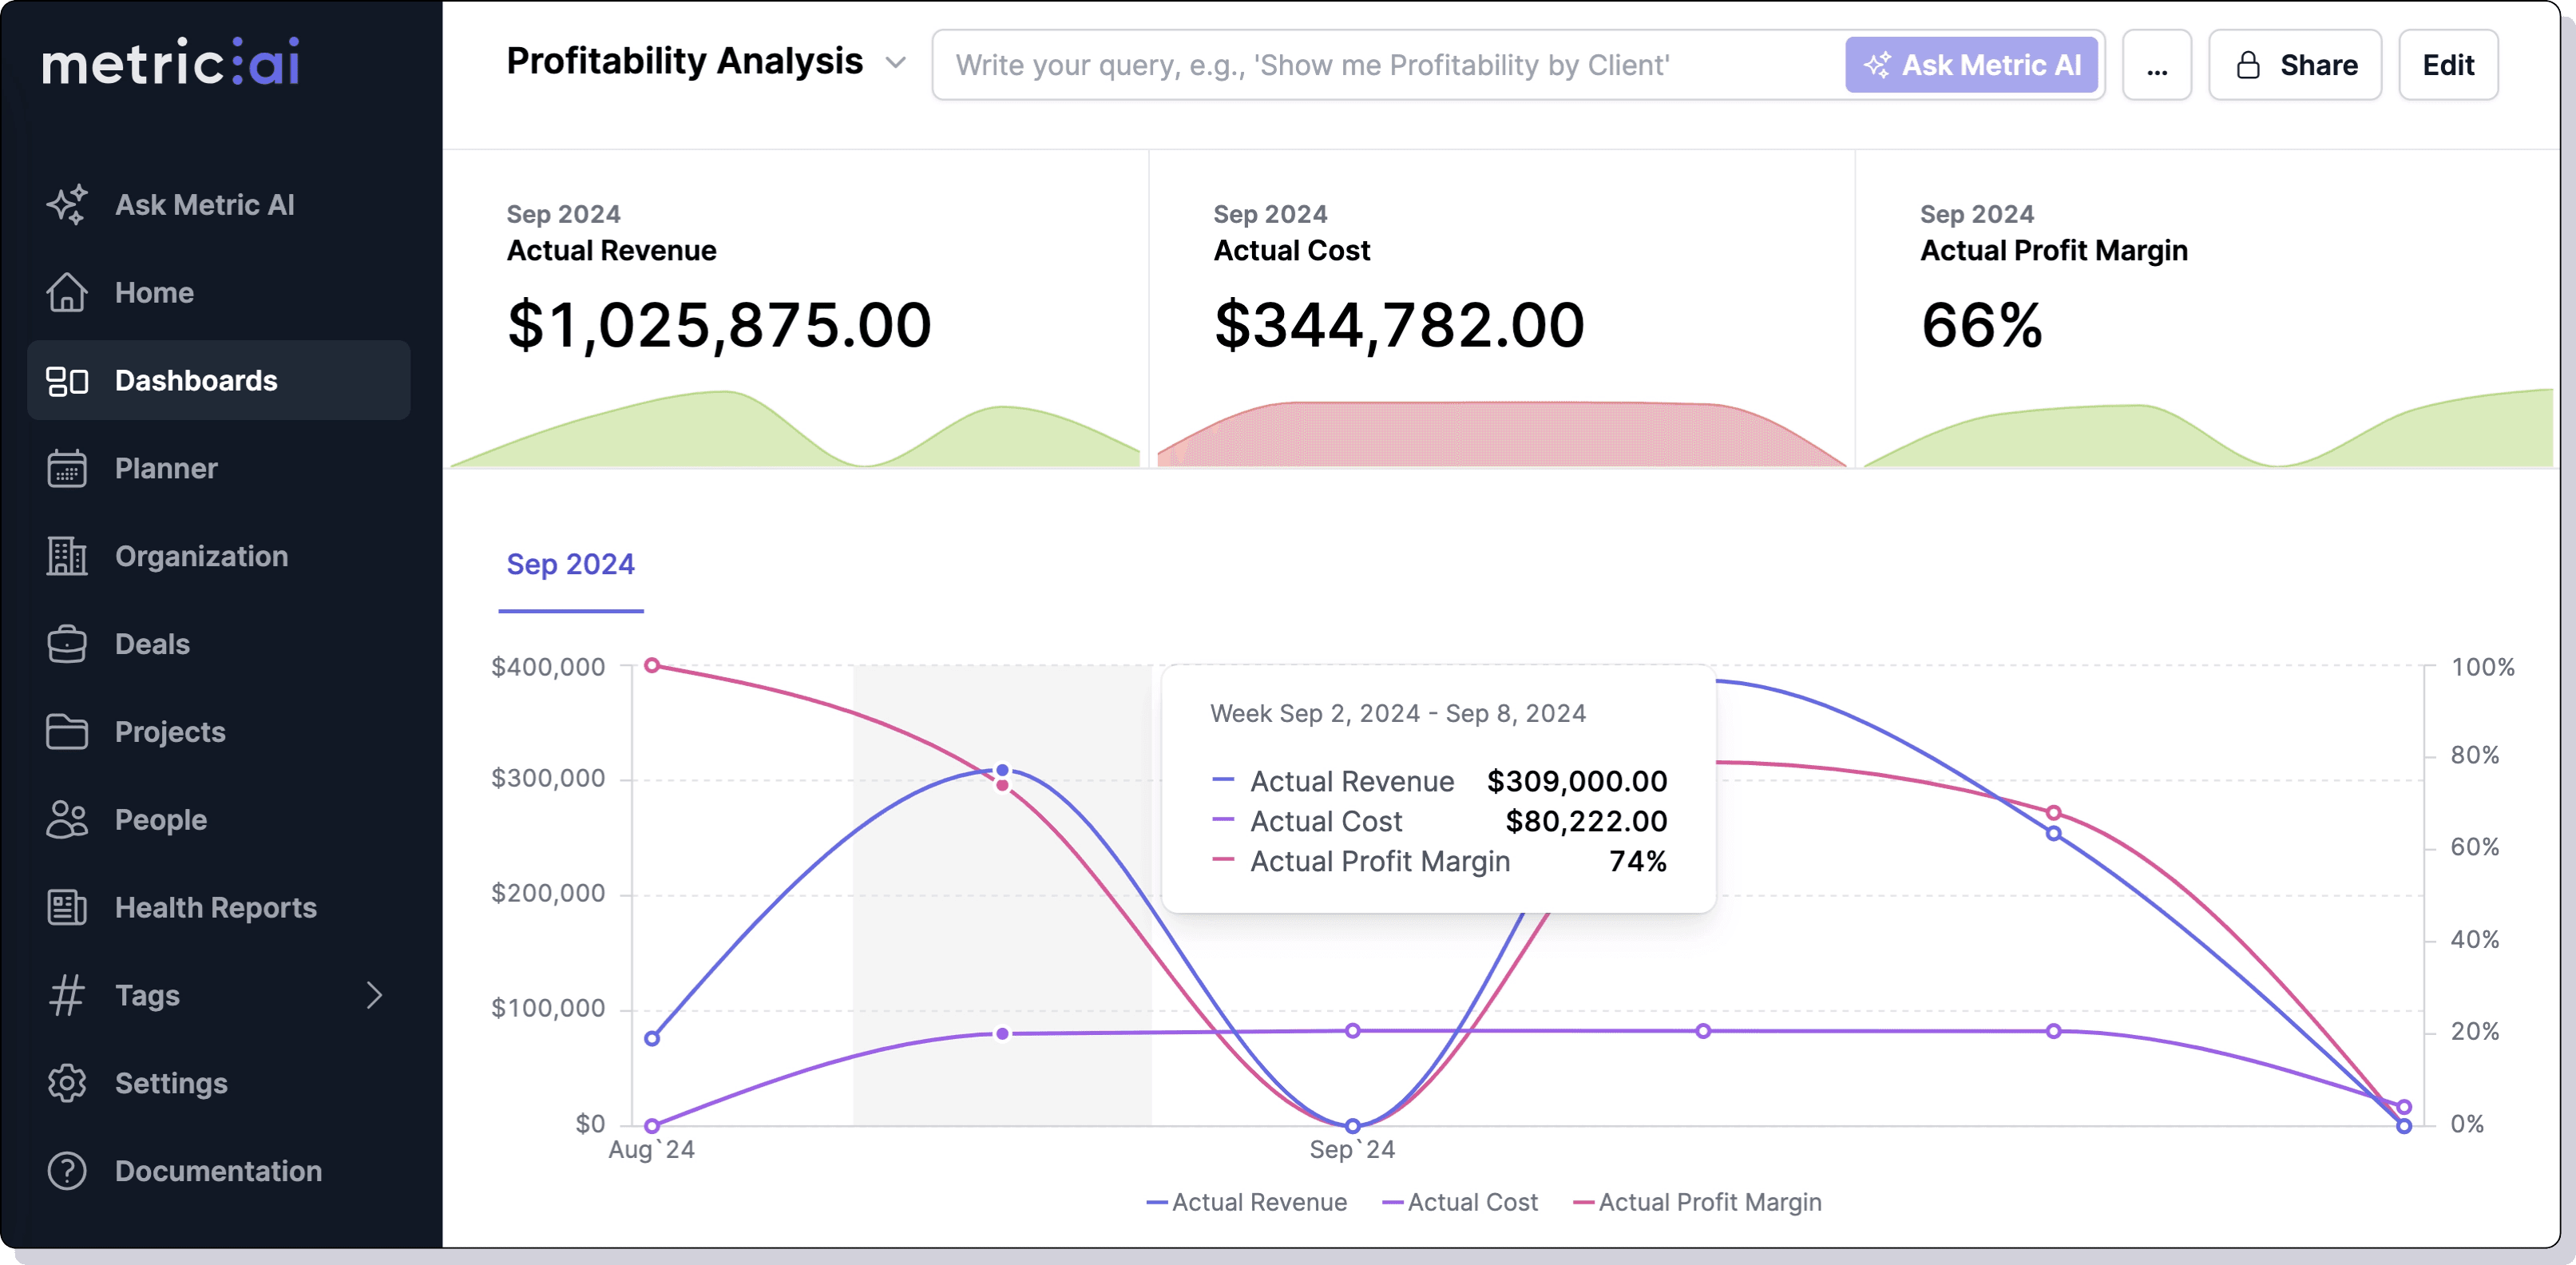Toggle Actual Revenue series in chart legend

[1246, 1202]
